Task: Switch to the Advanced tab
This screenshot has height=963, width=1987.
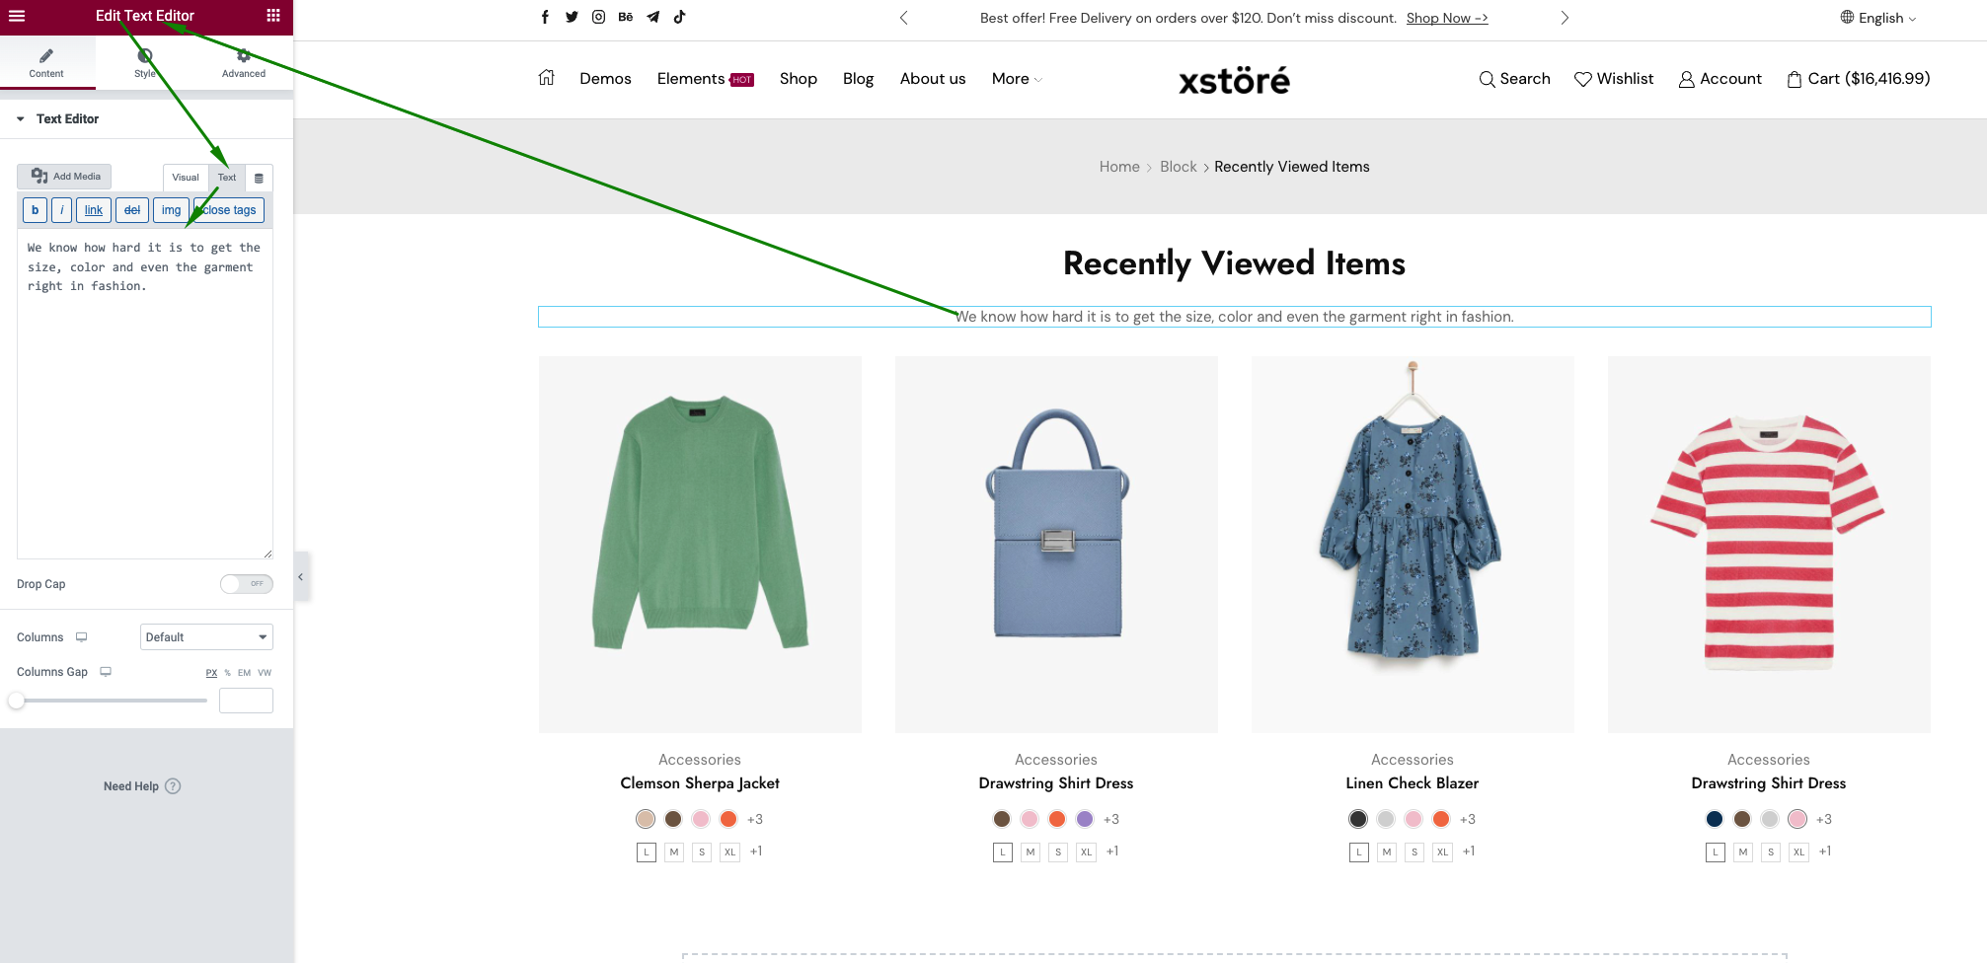Action: pyautogui.click(x=244, y=62)
